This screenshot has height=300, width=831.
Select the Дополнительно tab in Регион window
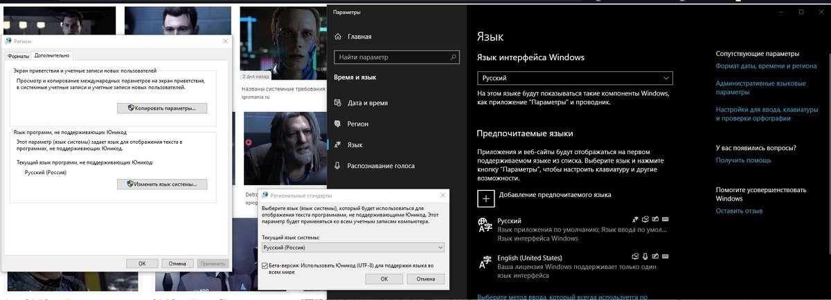[x=52, y=55]
